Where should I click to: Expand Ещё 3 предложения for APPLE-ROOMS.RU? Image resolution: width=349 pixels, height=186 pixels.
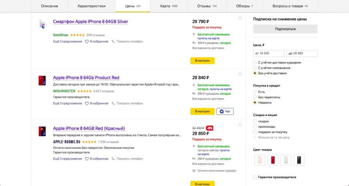pos(67,159)
